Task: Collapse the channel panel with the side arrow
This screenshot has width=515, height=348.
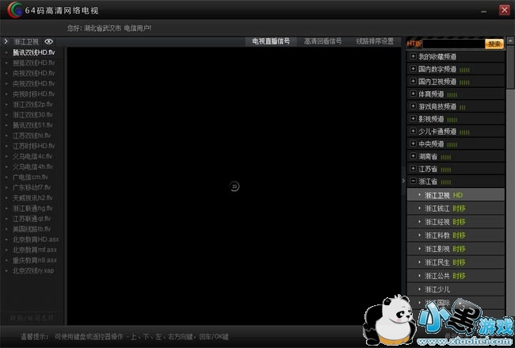Action: [403, 181]
